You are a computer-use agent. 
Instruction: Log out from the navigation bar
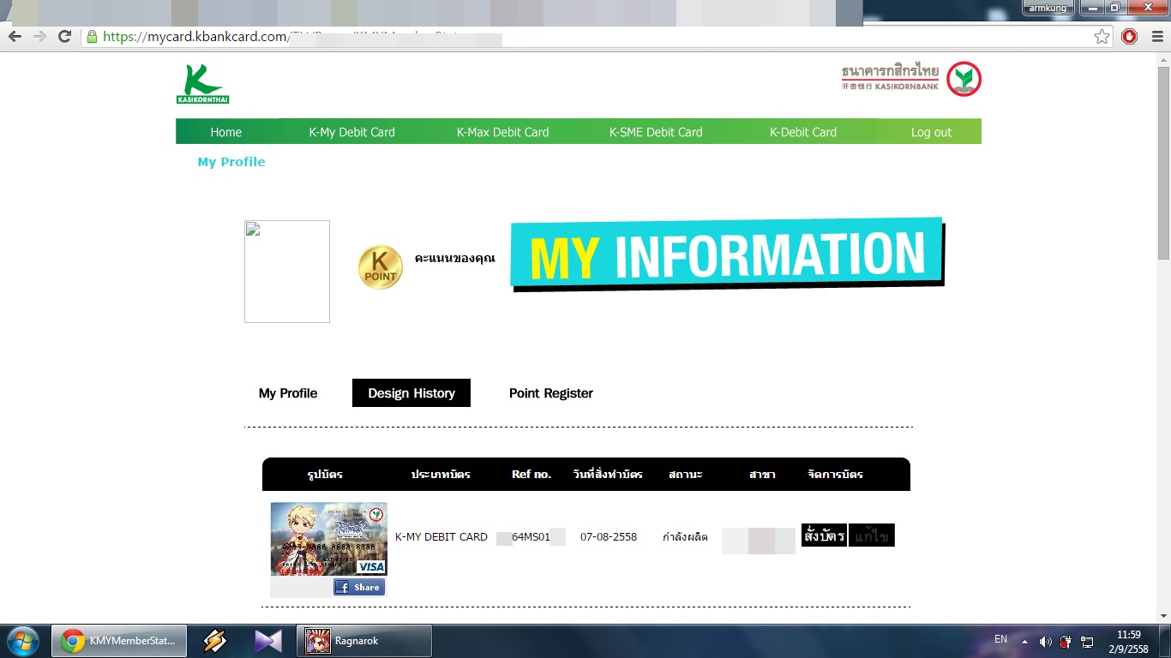[932, 132]
